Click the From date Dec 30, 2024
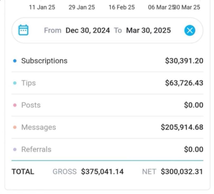This screenshot has width=214, height=194. pyautogui.click(x=87, y=30)
